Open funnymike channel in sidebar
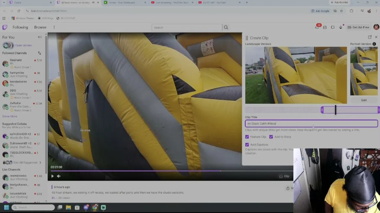Viewport: 380px width, 213px height. [x=22, y=74]
